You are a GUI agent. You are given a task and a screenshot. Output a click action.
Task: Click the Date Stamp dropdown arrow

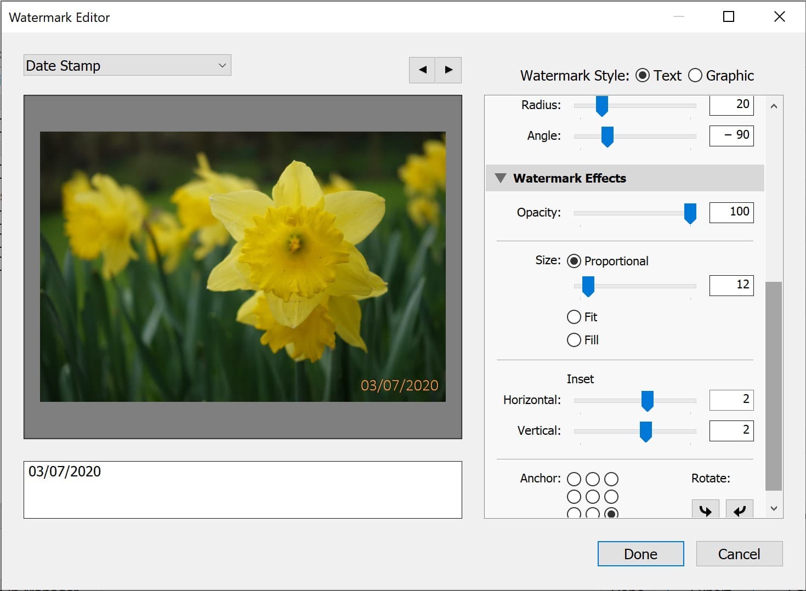(x=222, y=65)
